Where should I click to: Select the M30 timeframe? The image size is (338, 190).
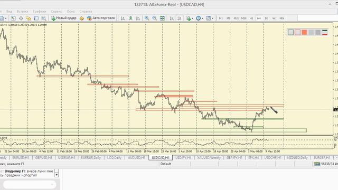point(244,18)
